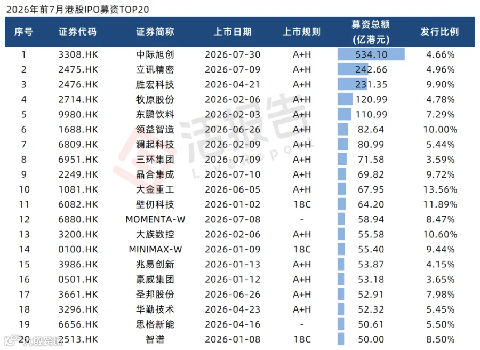Click the listing date 2026-01-09
Viewport: 480px width, 350px height.
(233, 250)
